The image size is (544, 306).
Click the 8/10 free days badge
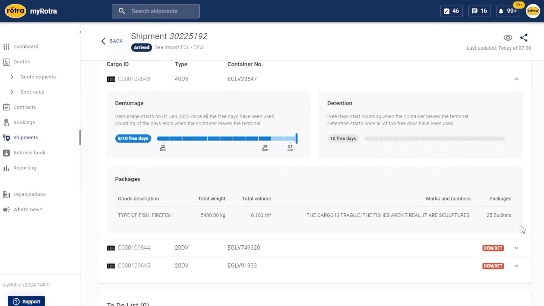(x=133, y=139)
